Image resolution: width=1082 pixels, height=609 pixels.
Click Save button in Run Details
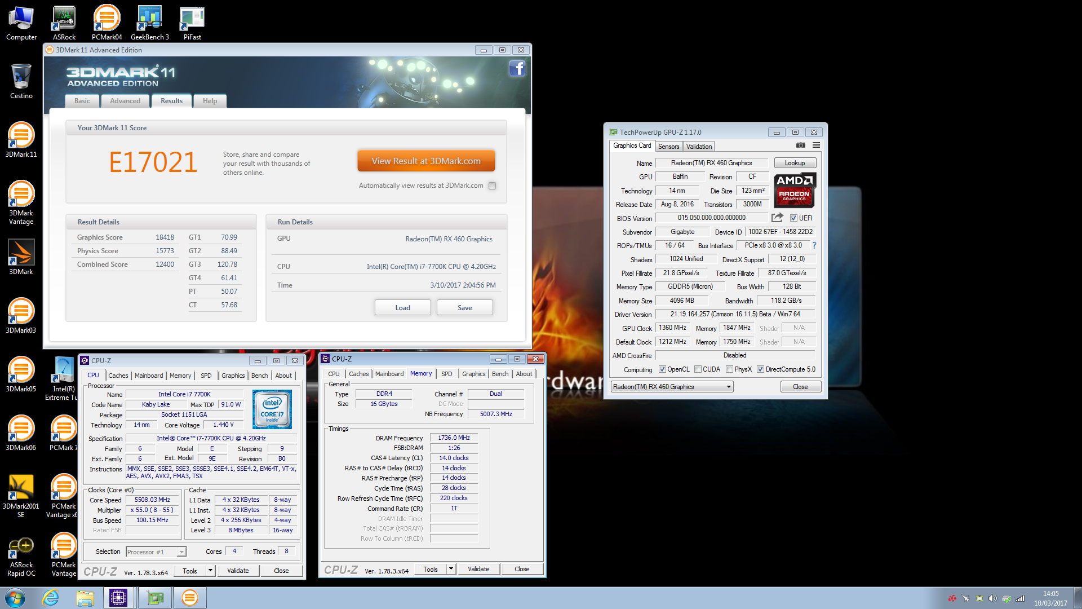click(x=465, y=307)
